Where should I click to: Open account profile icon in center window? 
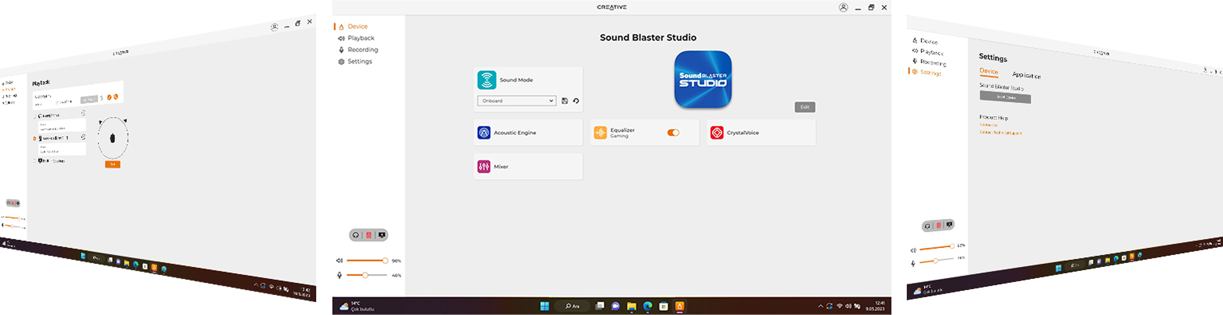pyautogui.click(x=843, y=8)
